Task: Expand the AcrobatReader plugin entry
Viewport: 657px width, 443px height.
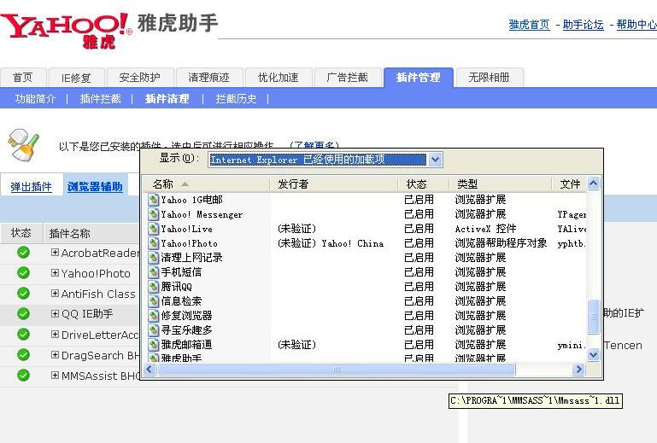Action: pyautogui.click(x=55, y=252)
